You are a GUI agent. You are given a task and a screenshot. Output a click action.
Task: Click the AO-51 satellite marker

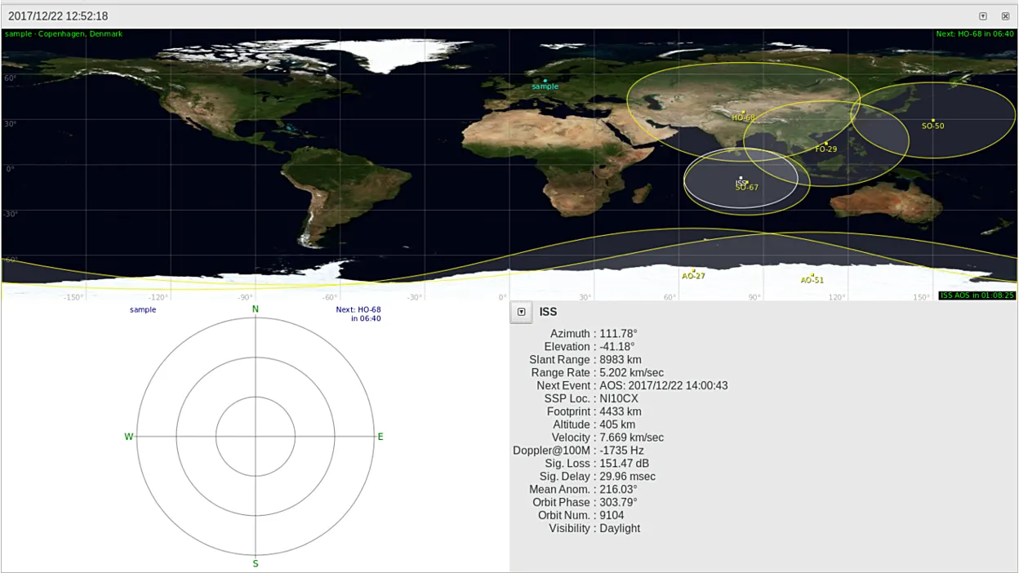coord(812,274)
